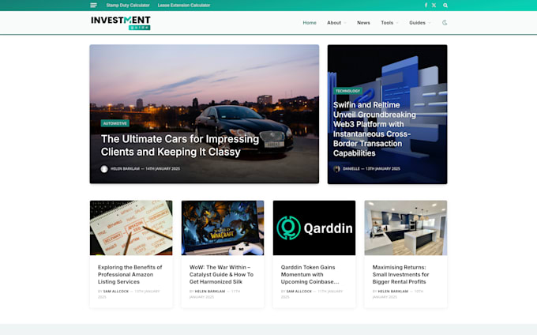Open the Swifin and Reltime Web3 headline

[x=374, y=129]
